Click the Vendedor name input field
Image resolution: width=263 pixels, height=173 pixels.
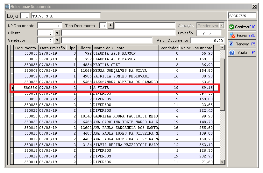tap(107, 40)
